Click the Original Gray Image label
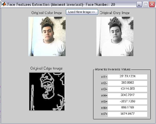The image size is (156, 124). point(115,13)
